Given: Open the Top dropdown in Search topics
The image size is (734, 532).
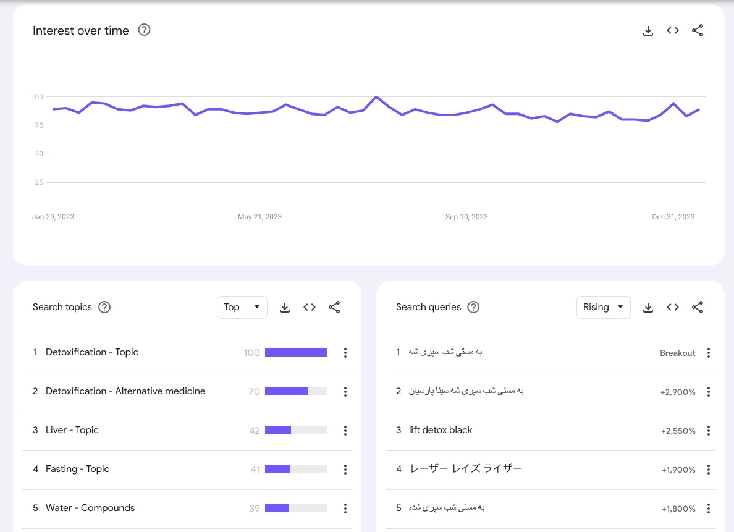Looking at the screenshot, I should coord(242,307).
